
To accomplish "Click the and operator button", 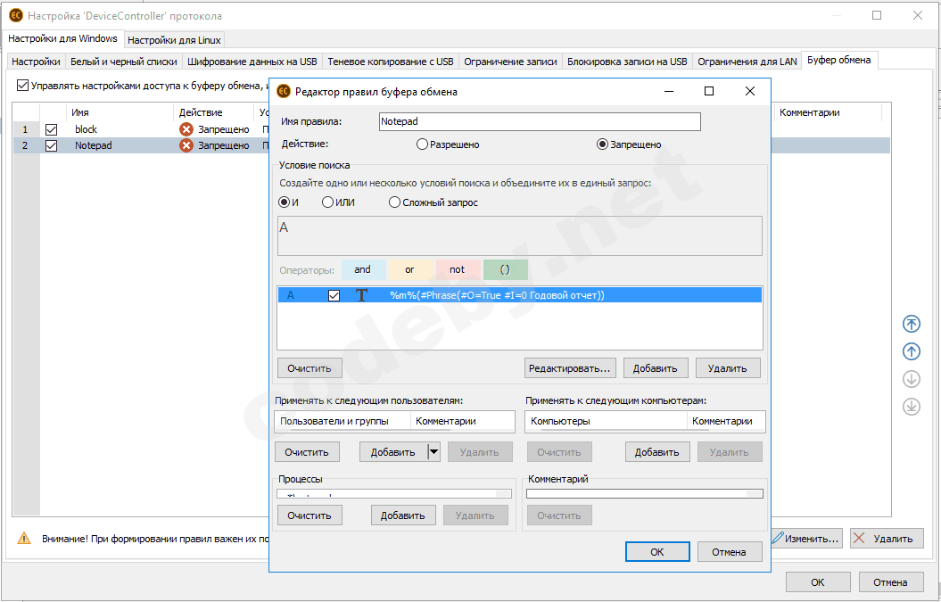I will pos(362,269).
